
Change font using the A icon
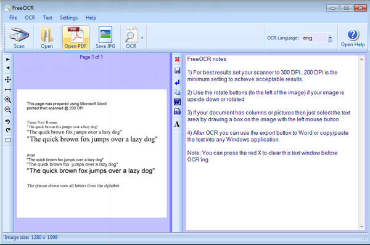click(177, 124)
